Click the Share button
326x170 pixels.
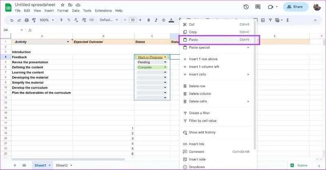295,7
